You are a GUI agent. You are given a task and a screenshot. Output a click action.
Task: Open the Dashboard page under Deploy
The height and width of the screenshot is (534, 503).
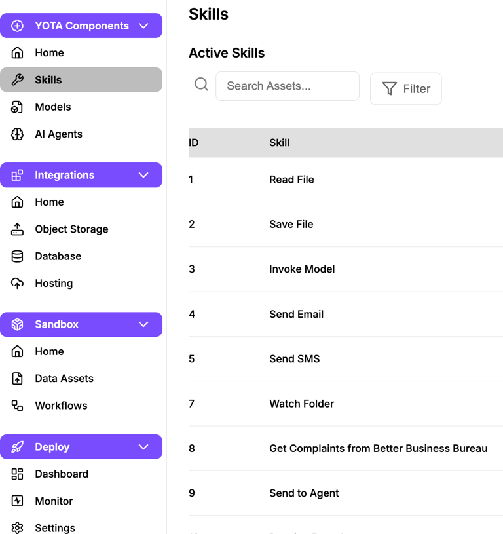click(x=62, y=474)
